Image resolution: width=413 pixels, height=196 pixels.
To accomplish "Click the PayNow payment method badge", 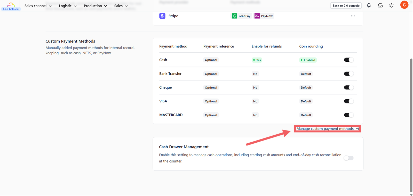I will [264, 16].
